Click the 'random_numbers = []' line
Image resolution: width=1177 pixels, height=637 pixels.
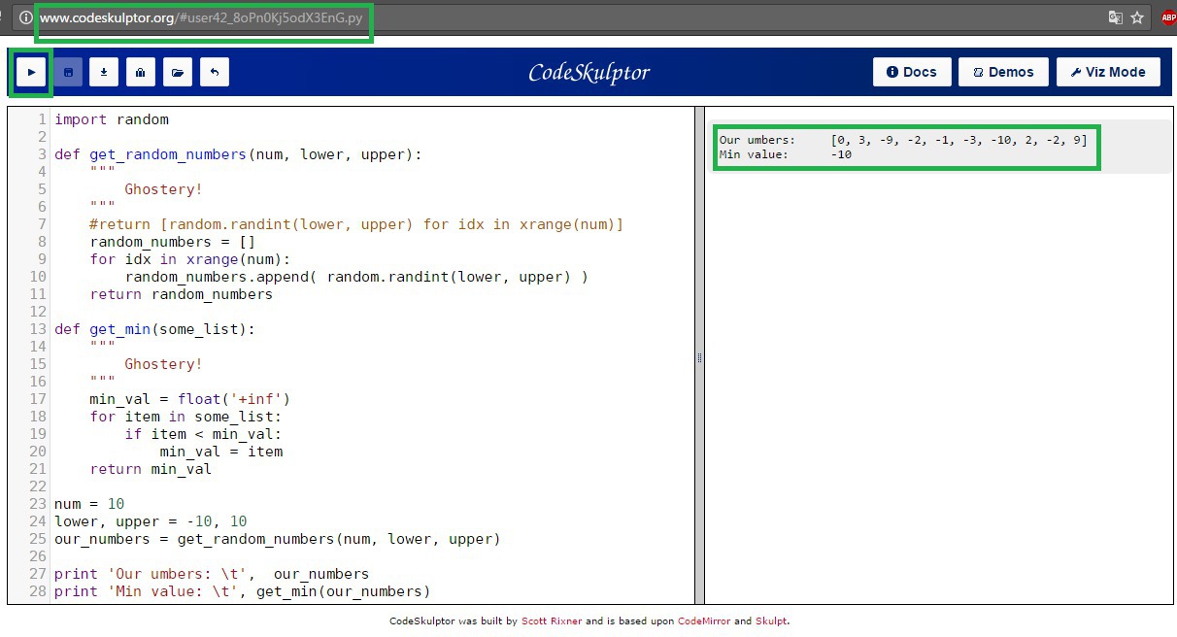tap(173, 242)
